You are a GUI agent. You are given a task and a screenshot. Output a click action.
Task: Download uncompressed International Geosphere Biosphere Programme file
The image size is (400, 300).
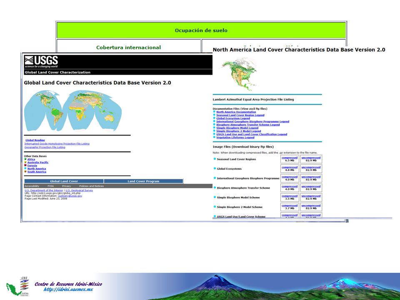point(311,177)
